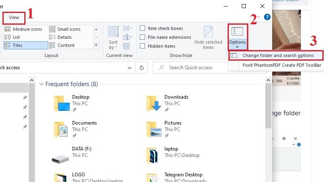Click file list scroll up arrow

tap(268, 80)
